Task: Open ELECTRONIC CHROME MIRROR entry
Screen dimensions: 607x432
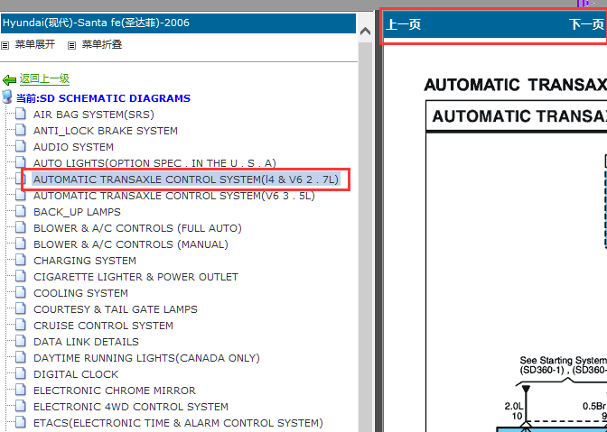Action: [x=115, y=391]
